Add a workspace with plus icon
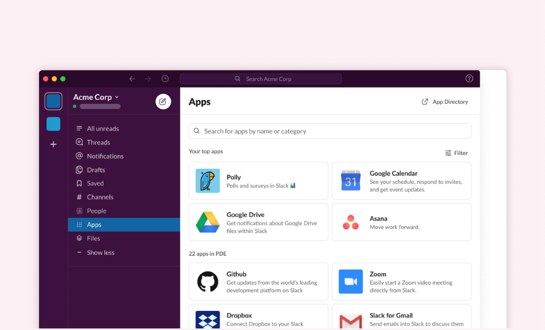Image resolution: width=545 pixels, height=330 pixels. pyautogui.click(x=53, y=144)
